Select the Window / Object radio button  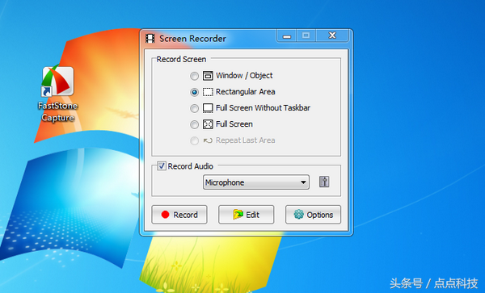[x=194, y=76]
